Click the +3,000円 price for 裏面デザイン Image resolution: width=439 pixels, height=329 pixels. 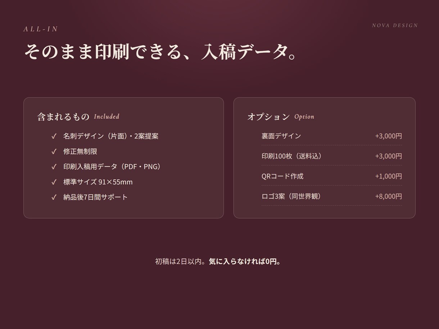pyautogui.click(x=389, y=136)
